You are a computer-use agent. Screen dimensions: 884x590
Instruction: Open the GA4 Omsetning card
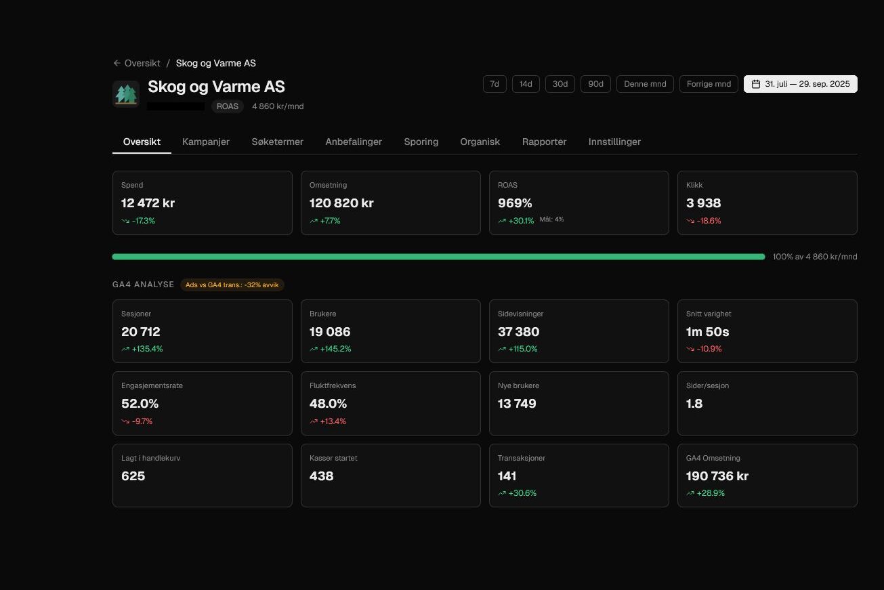point(767,475)
